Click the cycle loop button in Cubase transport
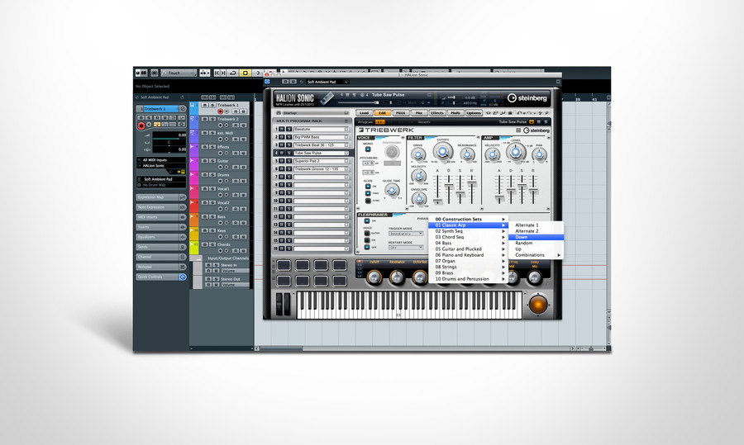The image size is (744, 445). tap(233, 73)
